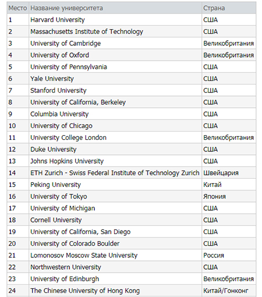Click the 'Место' column header

pos(17,8)
